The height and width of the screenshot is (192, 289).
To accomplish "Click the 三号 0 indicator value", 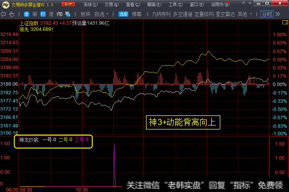I will coord(81,140).
